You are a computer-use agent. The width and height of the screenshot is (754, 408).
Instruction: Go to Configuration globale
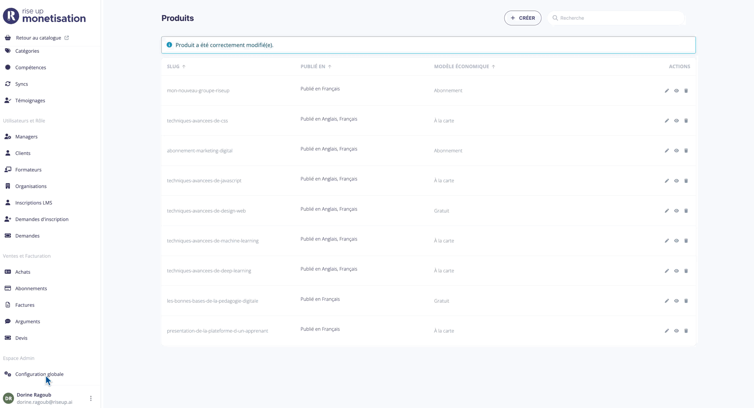(39, 374)
